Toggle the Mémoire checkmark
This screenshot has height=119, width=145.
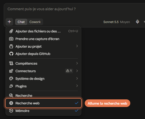77,111
